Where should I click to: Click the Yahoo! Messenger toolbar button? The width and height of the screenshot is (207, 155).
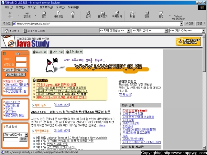coord(178,17)
